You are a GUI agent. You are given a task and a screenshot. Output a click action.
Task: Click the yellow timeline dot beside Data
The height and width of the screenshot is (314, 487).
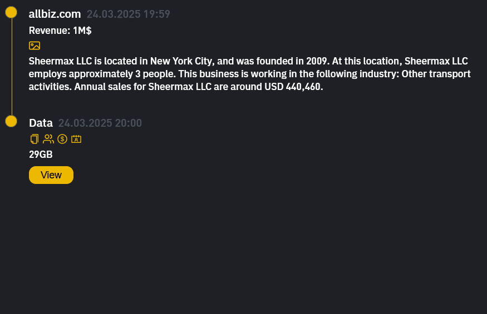11,121
